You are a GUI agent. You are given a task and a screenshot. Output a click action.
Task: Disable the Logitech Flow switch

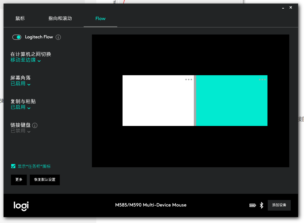pos(17,37)
